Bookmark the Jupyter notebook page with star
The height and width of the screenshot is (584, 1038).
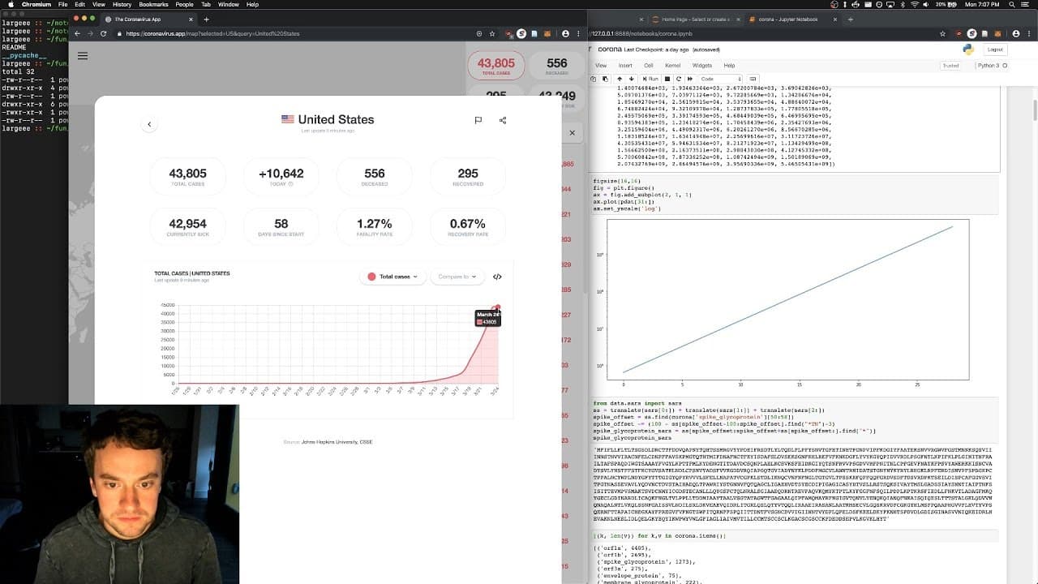tap(943, 33)
